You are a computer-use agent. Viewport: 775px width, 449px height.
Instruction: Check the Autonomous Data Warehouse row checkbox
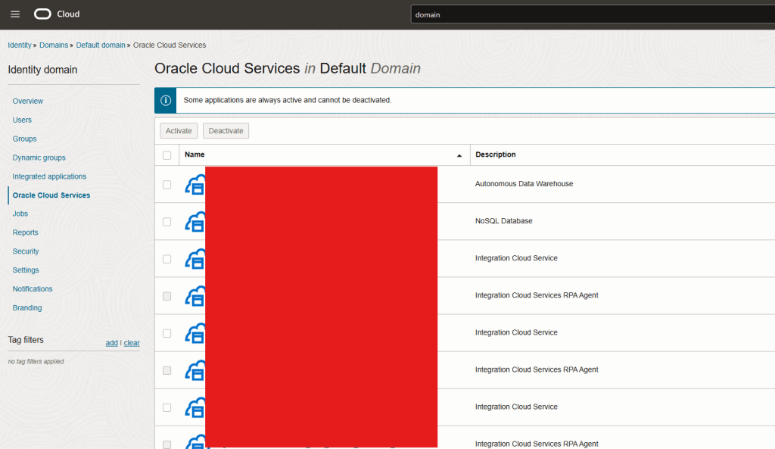pos(167,185)
